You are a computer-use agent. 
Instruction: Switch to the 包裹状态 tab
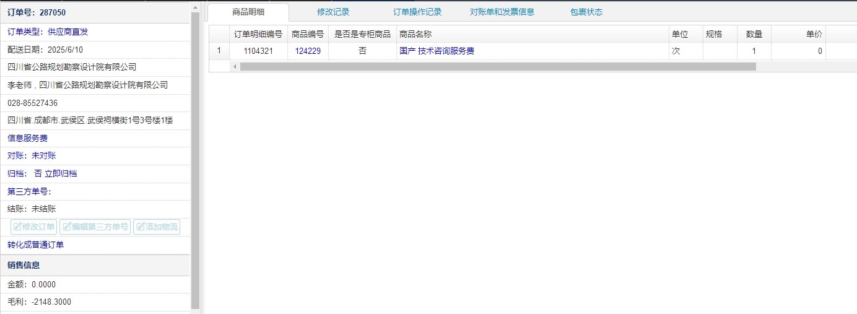coord(586,12)
